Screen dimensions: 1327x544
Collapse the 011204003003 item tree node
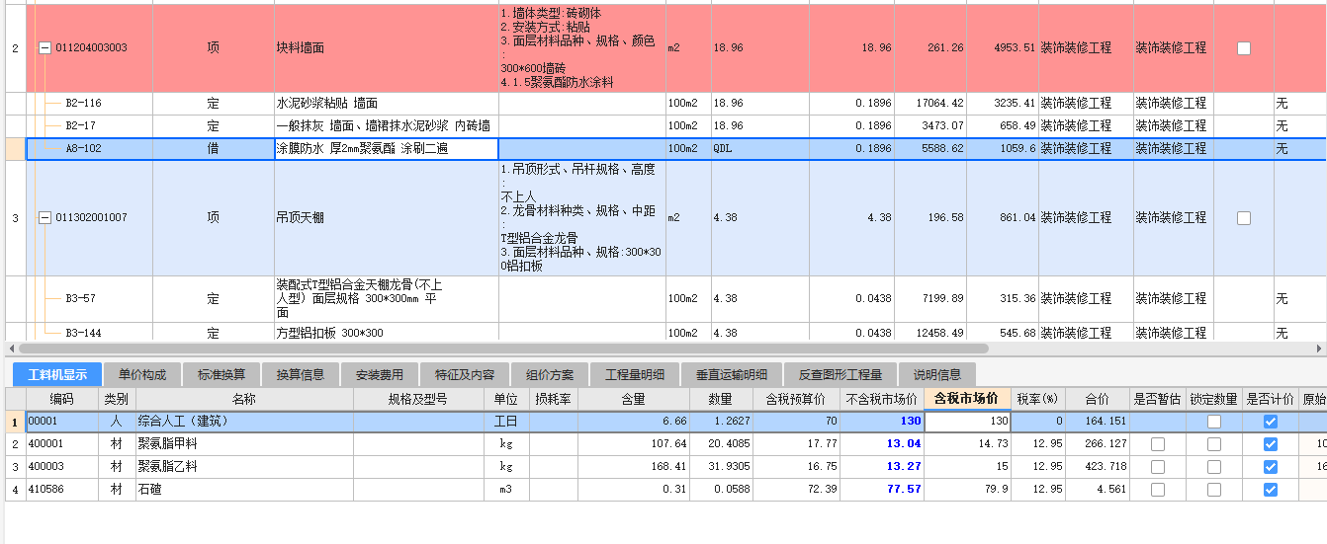pyautogui.click(x=44, y=47)
